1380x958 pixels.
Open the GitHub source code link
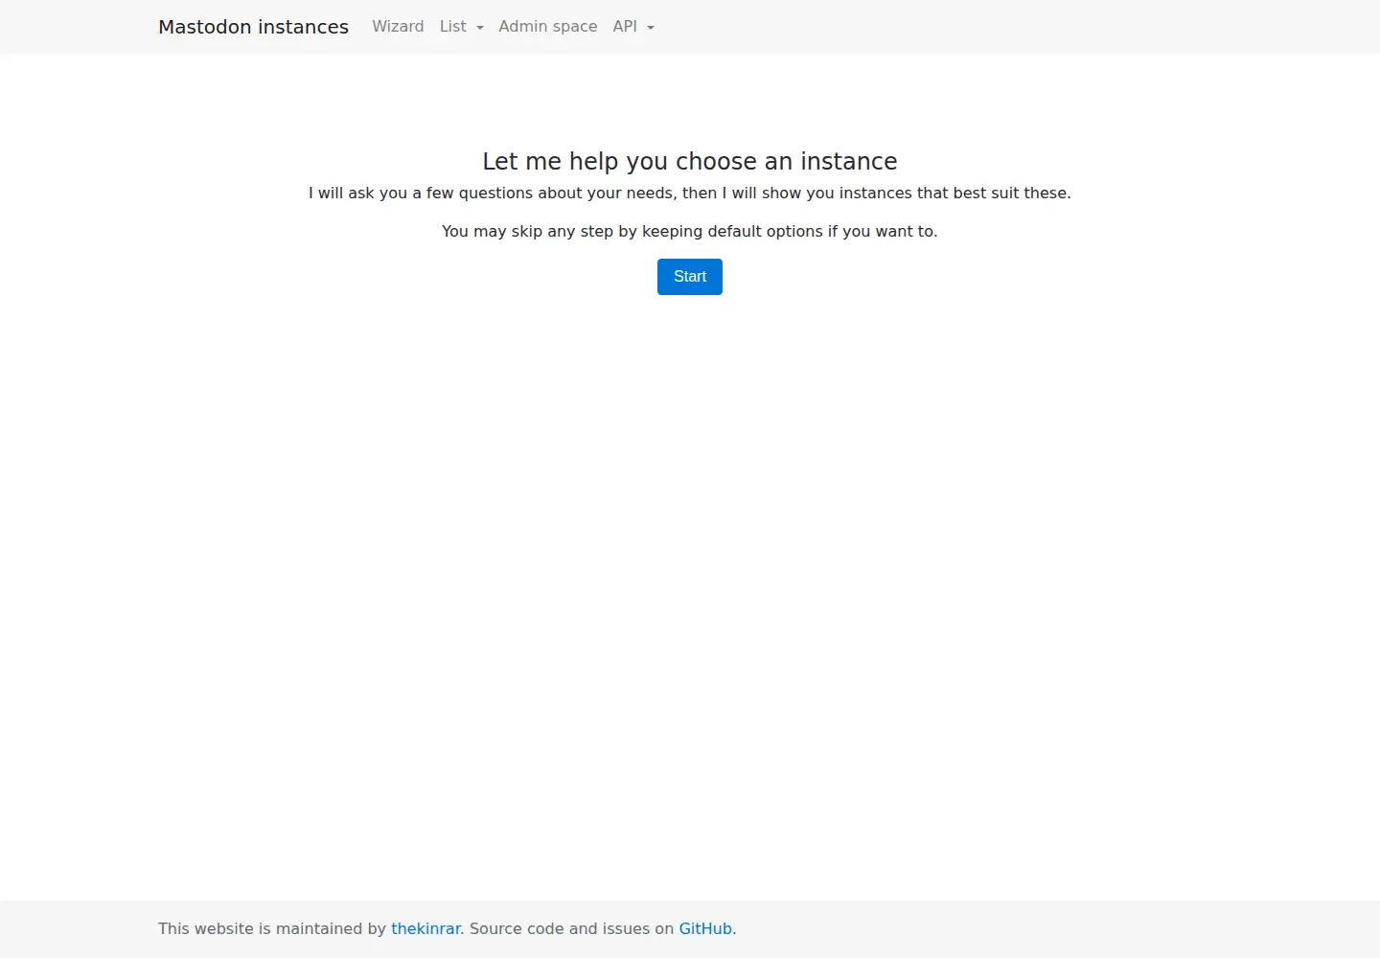point(705,928)
